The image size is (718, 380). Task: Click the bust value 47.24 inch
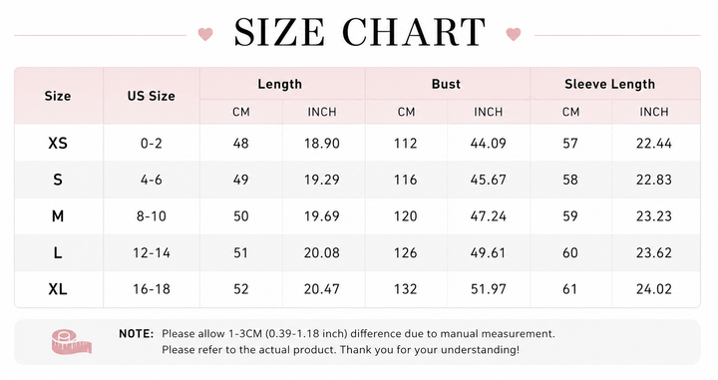488,216
